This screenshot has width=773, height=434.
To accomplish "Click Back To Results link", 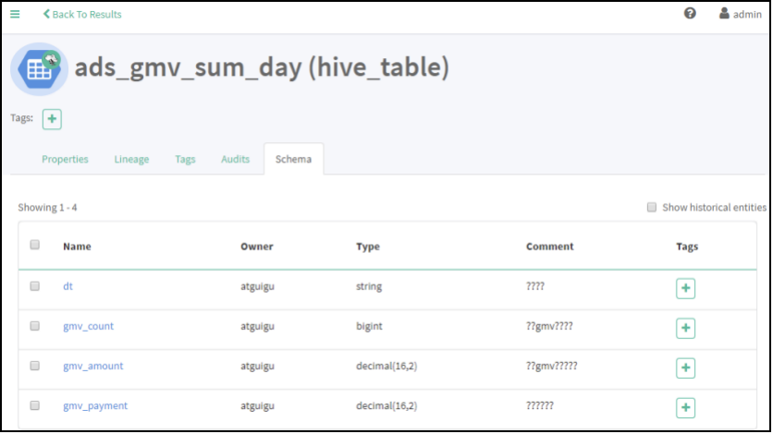I will [x=82, y=14].
